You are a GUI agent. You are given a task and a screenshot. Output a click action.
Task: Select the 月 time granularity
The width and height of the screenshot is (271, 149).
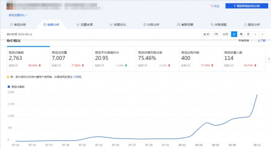(x=248, y=34)
